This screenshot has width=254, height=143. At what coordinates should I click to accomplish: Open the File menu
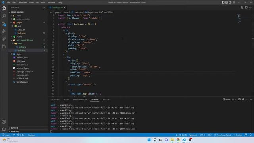(x=8, y=2)
